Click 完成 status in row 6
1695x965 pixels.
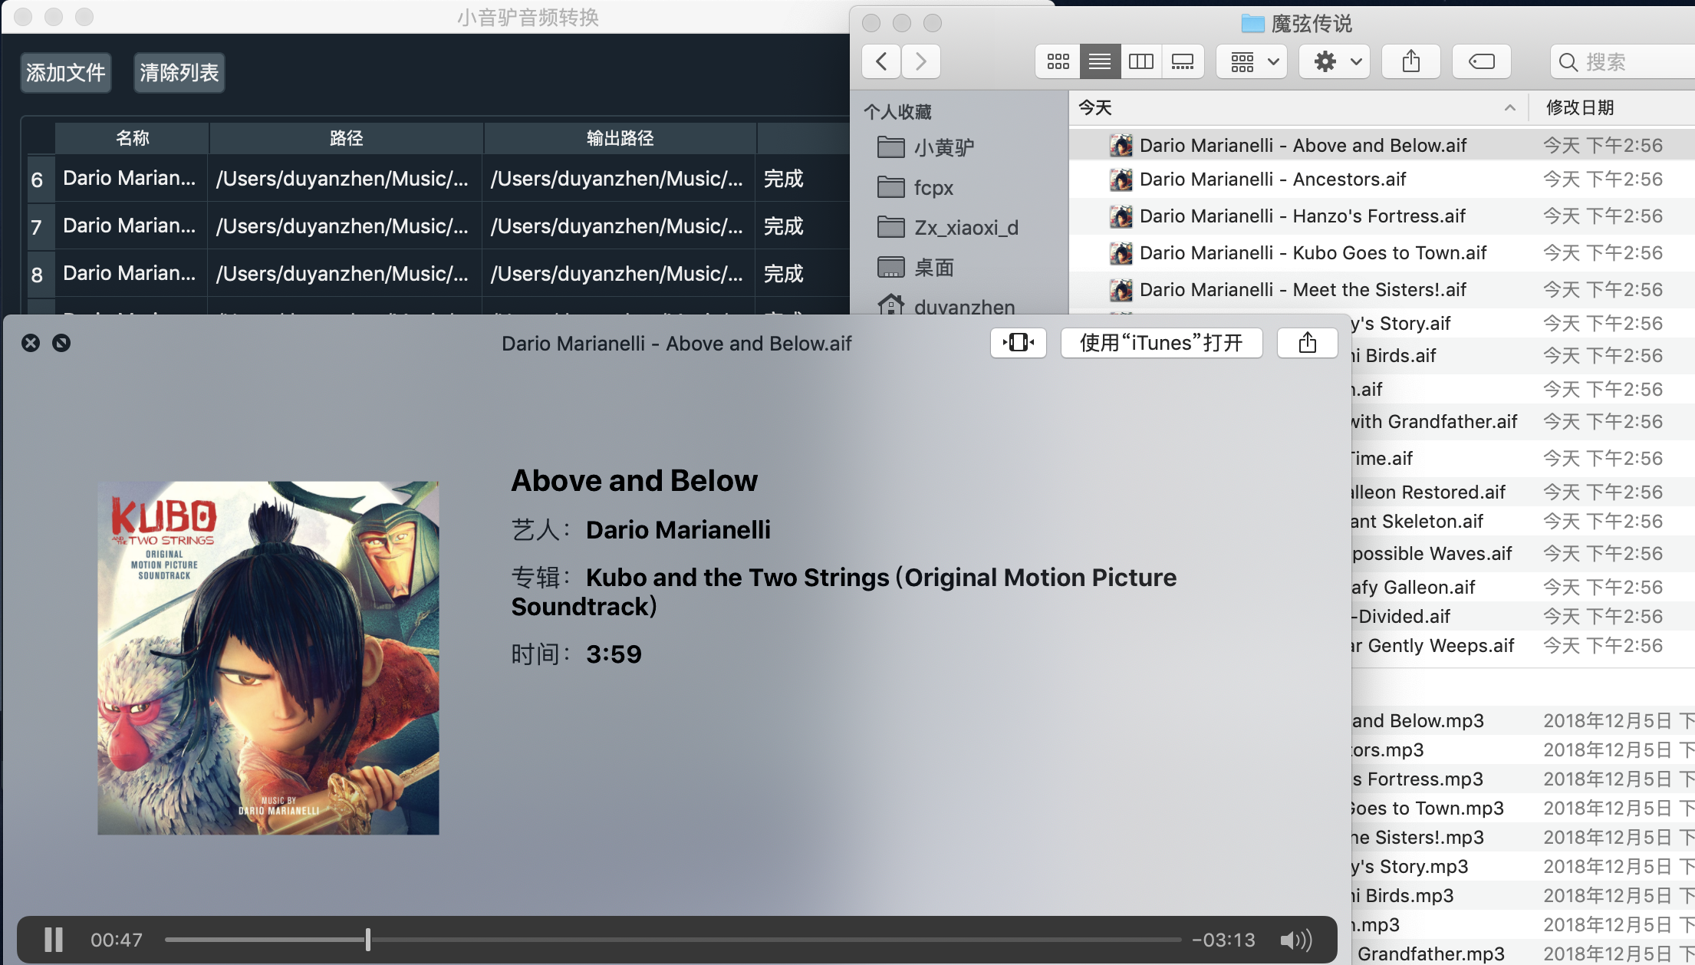coord(783,179)
